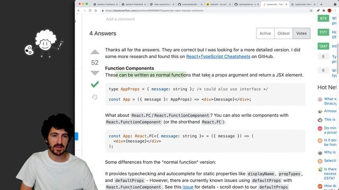
Task: Click site icon beside the 'Armour' question
Action: coord(320,111)
